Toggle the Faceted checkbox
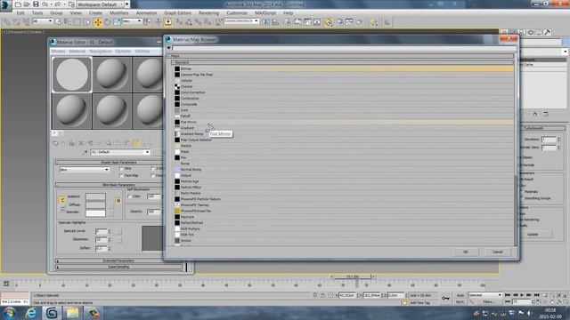The image size is (570, 320). point(152,176)
